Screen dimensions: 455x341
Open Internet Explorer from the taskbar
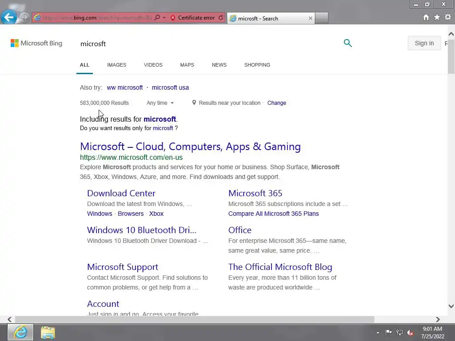pyautogui.click(x=20, y=332)
